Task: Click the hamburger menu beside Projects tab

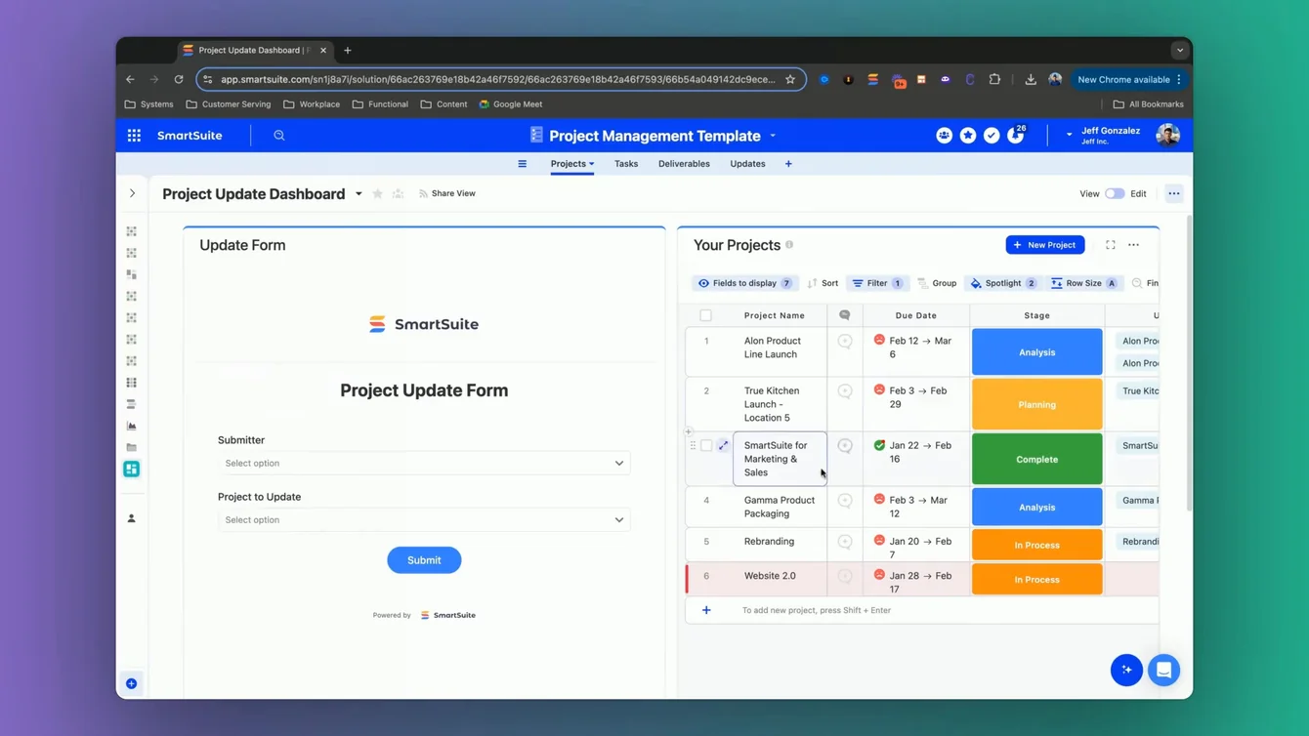Action: 523,164
